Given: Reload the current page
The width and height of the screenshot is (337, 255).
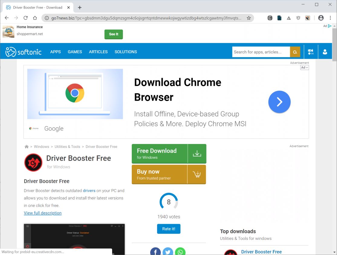Looking at the screenshot, I should click(26, 18).
